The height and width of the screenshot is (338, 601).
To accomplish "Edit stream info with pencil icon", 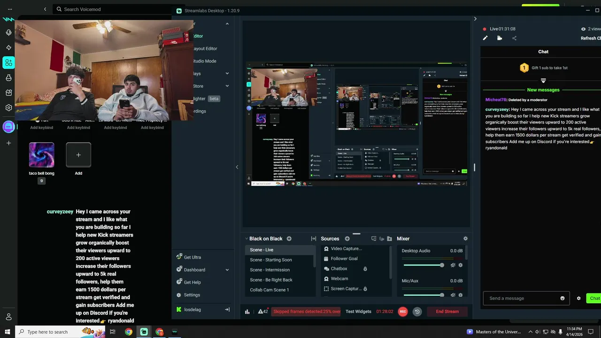I will [x=485, y=38].
